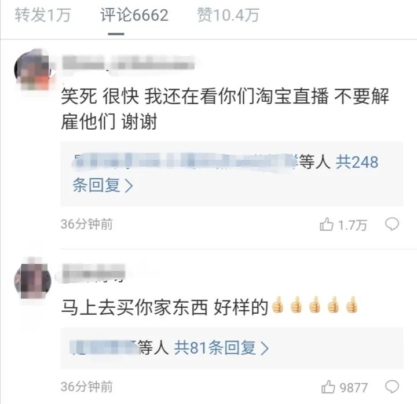Tap the chevron after 条回复 in first comment
417x404 pixels.
tap(129, 185)
